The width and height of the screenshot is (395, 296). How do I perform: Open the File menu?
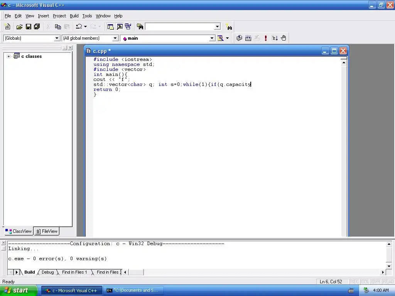click(8, 16)
